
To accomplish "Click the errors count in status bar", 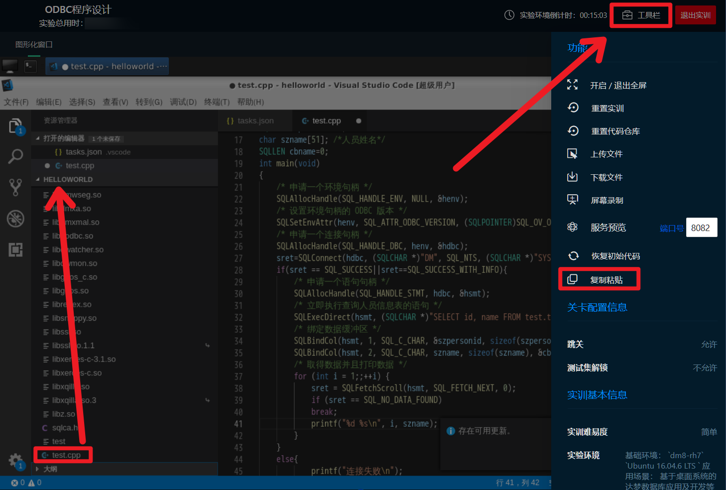I will (x=18, y=483).
